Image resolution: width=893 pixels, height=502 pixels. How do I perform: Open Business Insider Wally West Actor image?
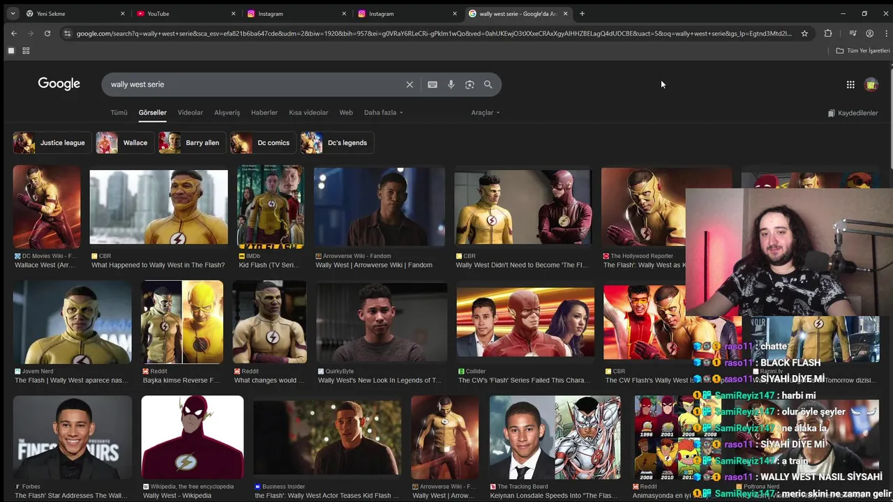tap(327, 439)
